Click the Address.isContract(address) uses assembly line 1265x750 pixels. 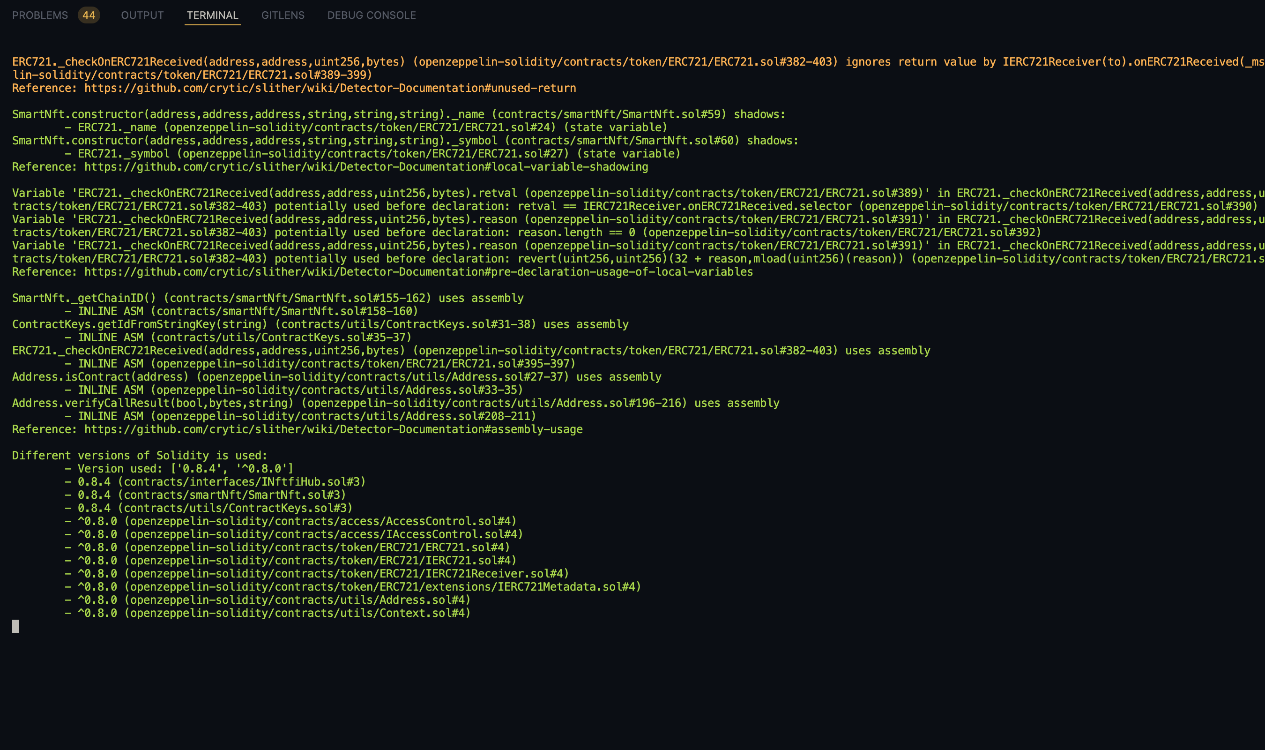(337, 377)
